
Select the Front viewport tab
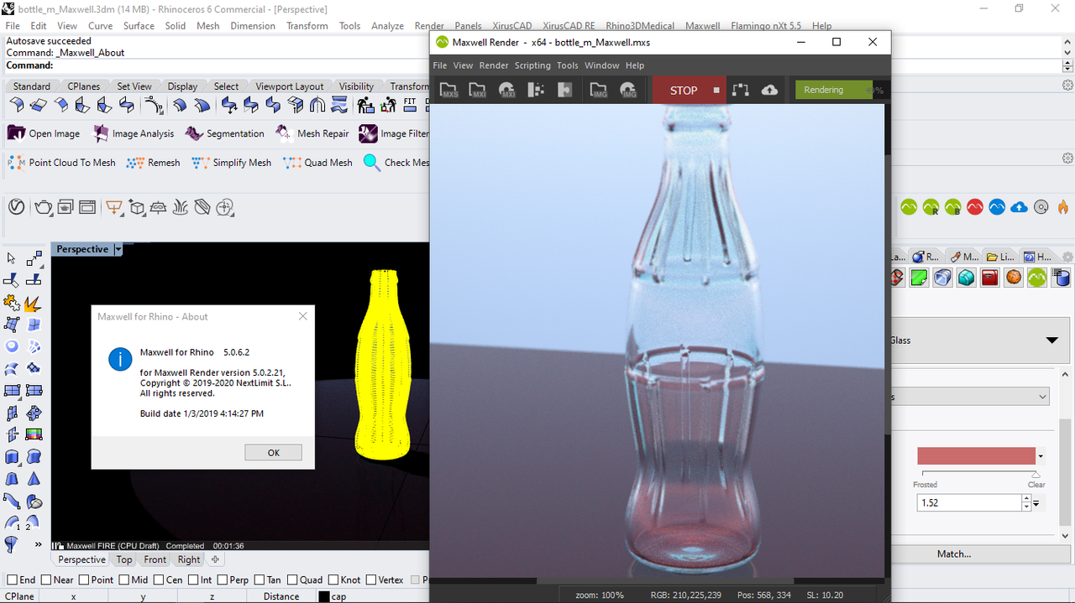[155, 559]
